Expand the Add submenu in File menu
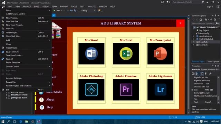Viewport: 221px width, 124px height. (x=26, y=40)
